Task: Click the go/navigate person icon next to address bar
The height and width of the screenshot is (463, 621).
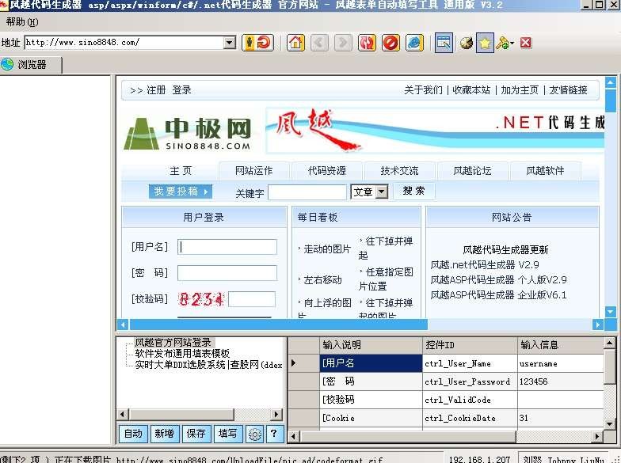Action: [x=249, y=43]
